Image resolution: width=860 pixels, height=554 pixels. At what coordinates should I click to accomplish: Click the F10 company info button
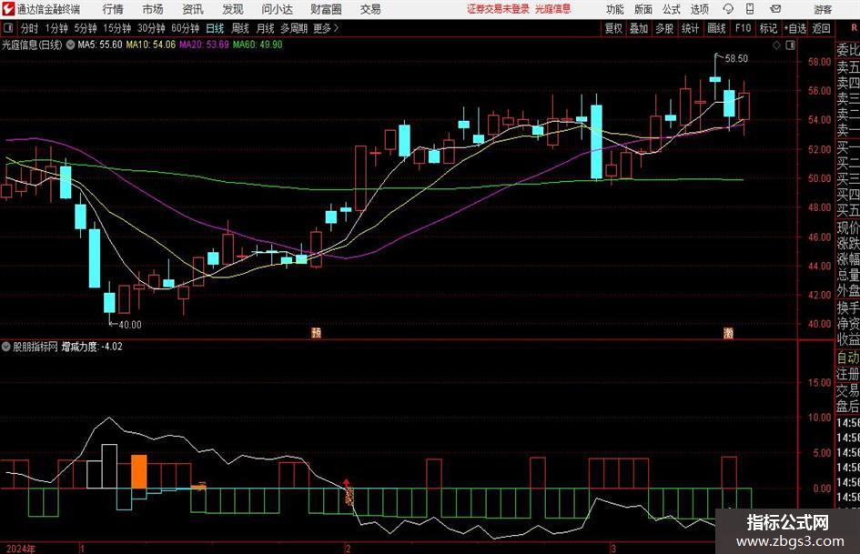(x=743, y=28)
